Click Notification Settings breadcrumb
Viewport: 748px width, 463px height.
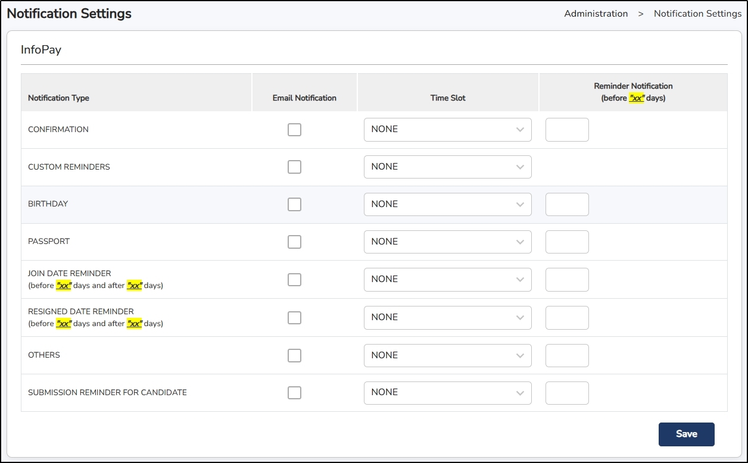click(697, 14)
